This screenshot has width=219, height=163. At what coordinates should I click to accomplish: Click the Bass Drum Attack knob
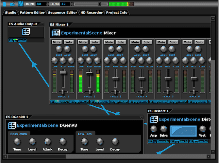(47, 141)
